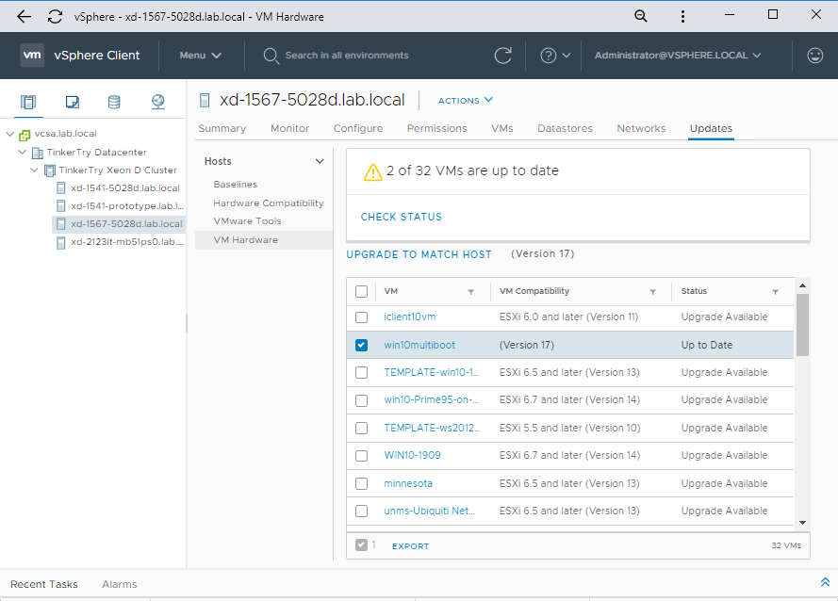Screen dimensions: 838x601
Task: Click CHECK STATUS
Action: tap(402, 217)
